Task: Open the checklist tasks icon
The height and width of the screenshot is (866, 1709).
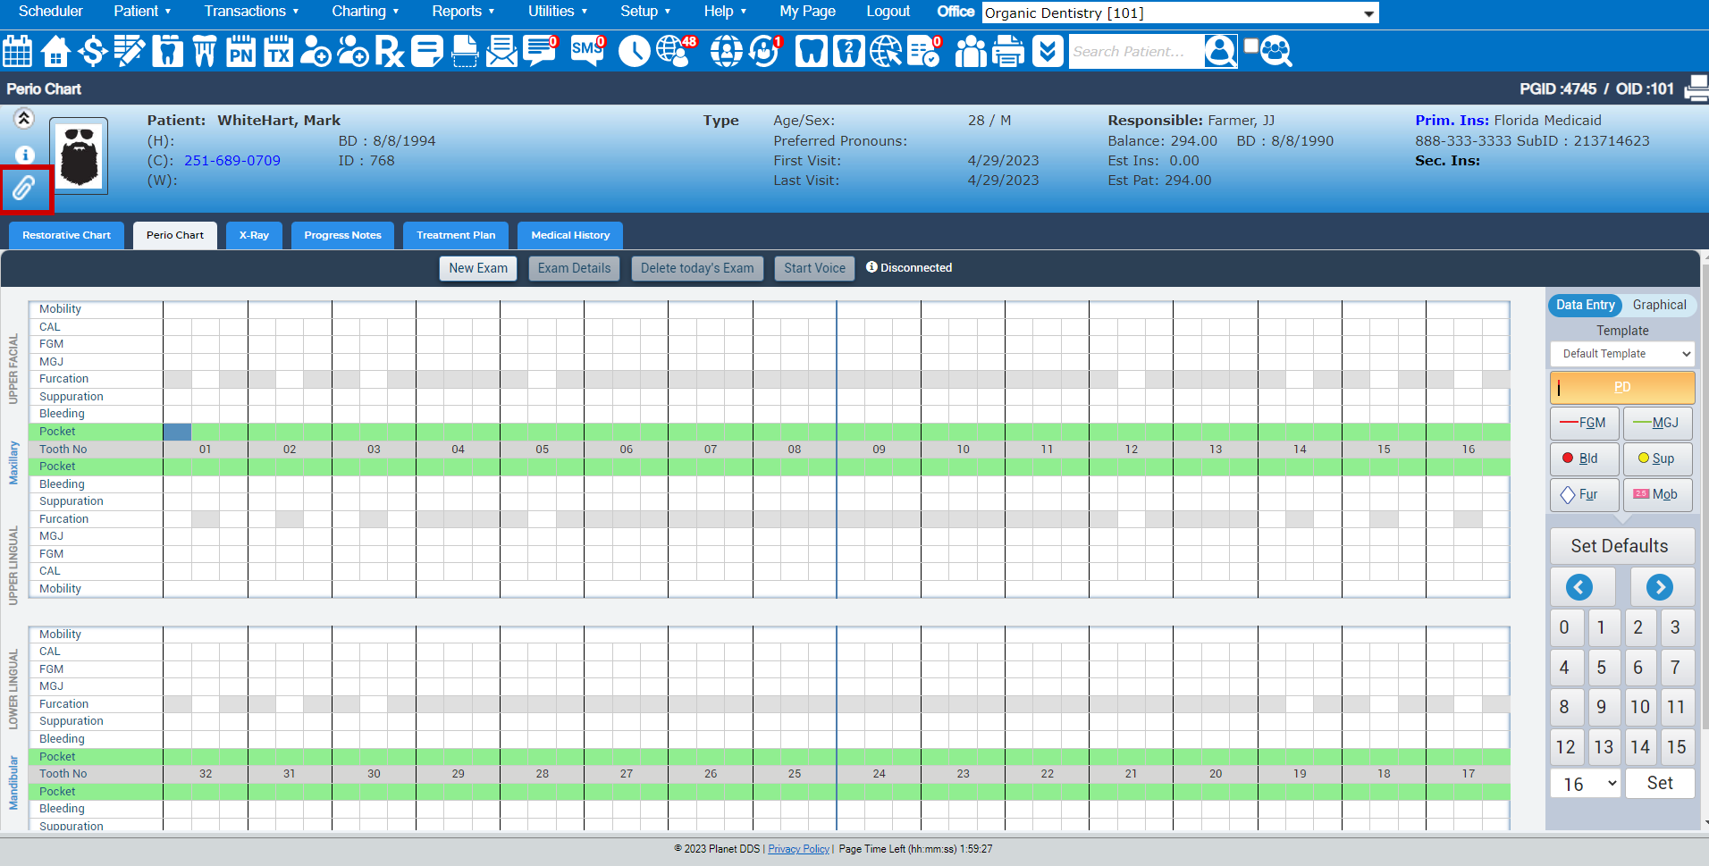Action: point(924,51)
